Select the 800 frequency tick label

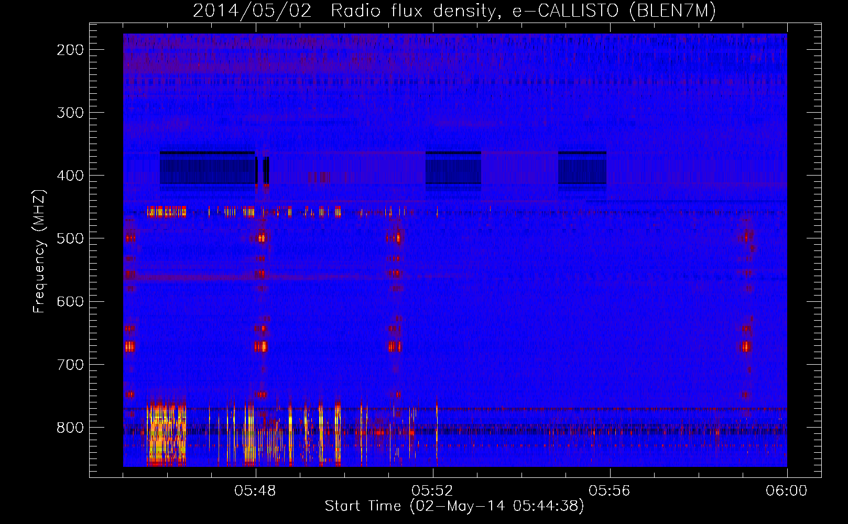click(70, 428)
